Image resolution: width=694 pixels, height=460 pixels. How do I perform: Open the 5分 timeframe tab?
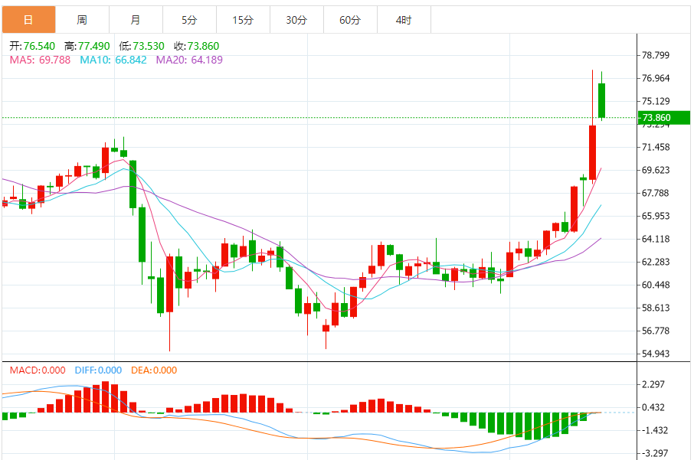(x=189, y=20)
